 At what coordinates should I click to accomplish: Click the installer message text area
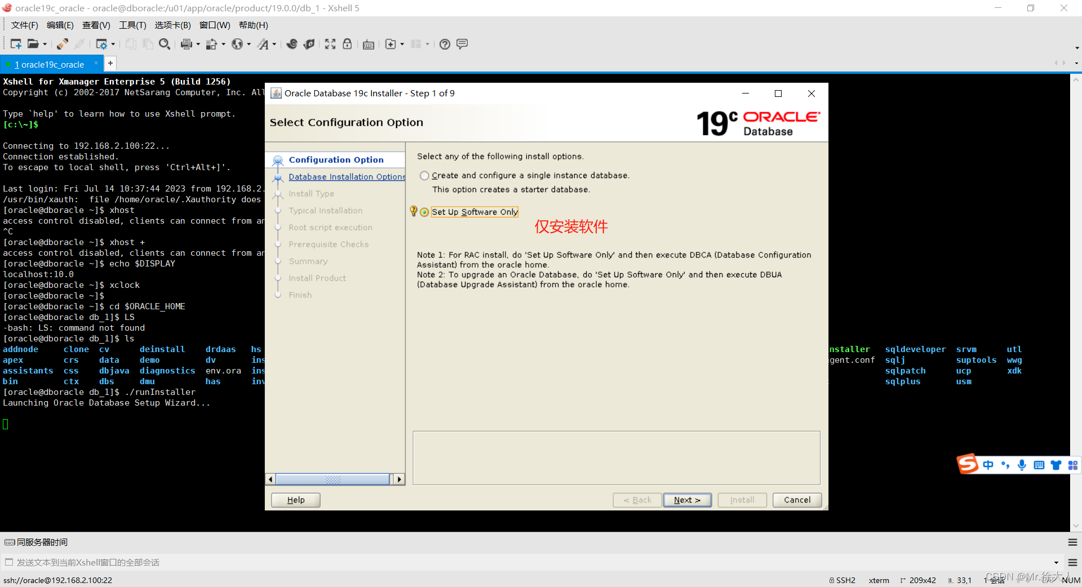pyautogui.click(x=617, y=457)
